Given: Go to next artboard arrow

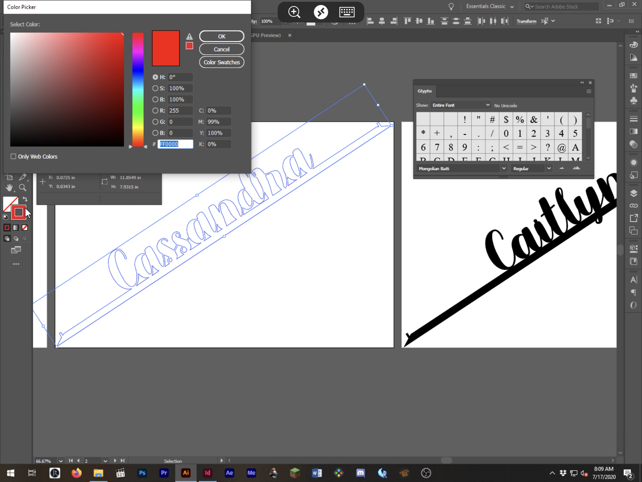Looking at the screenshot, I should point(115,461).
